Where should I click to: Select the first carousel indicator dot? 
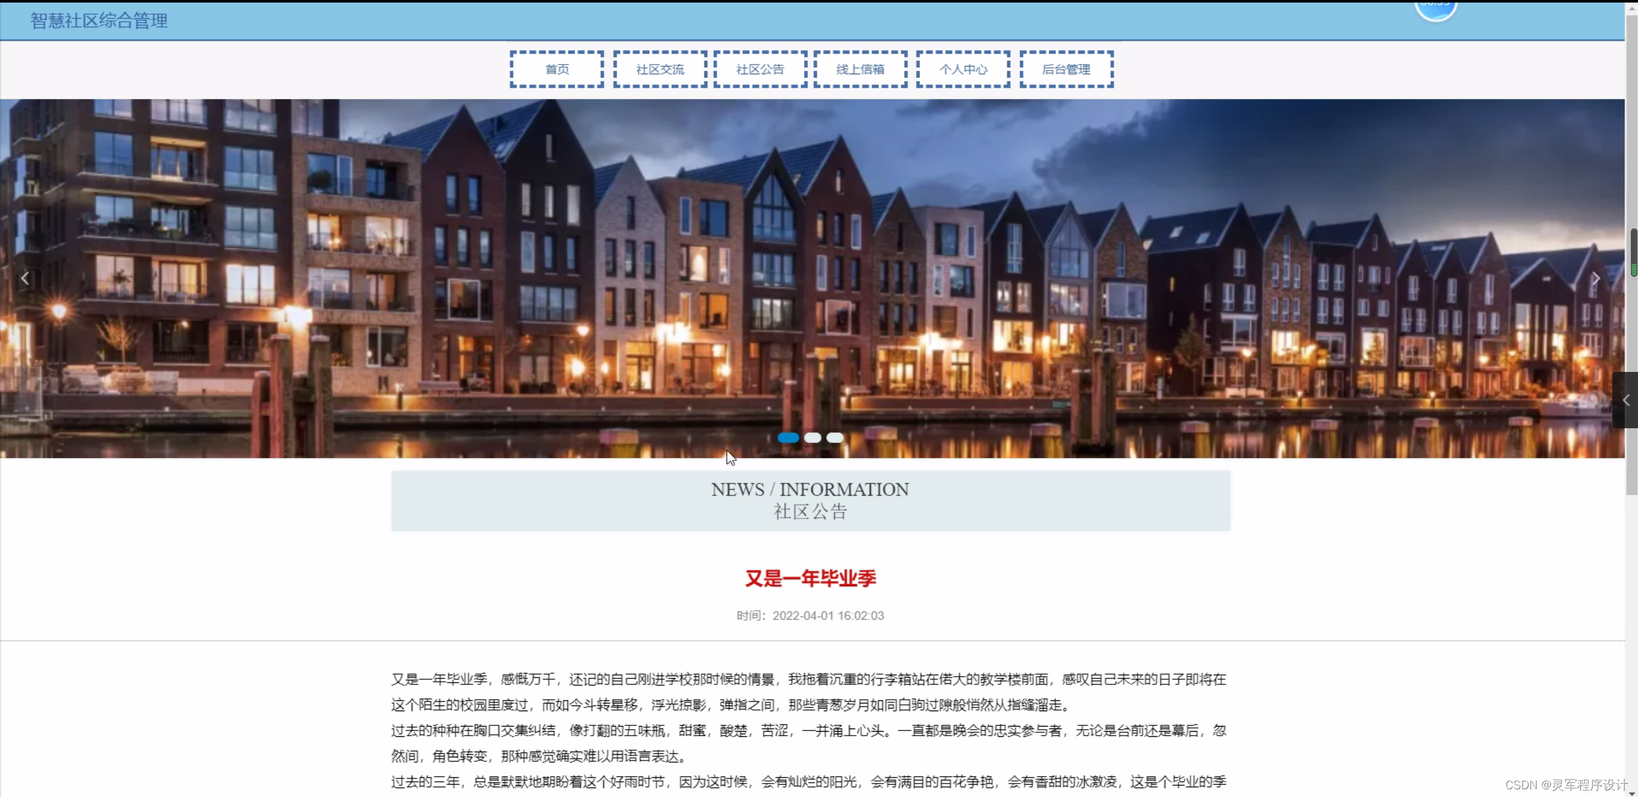788,438
